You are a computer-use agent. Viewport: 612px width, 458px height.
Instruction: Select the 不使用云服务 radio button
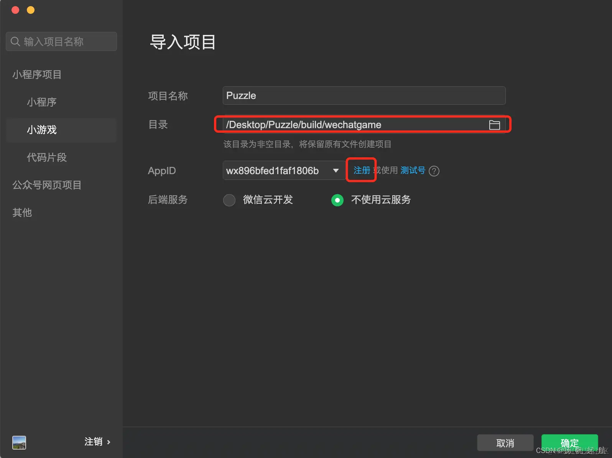(337, 200)
